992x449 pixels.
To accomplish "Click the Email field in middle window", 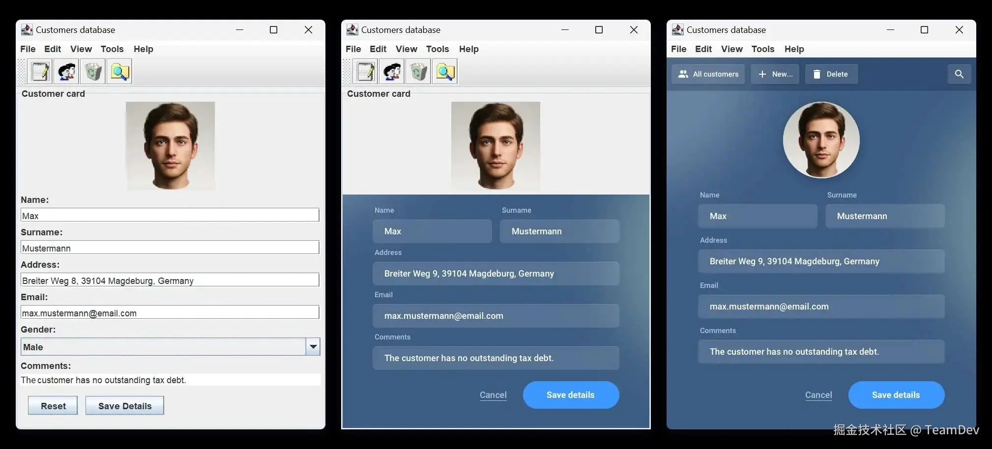I will pos(496,316).
